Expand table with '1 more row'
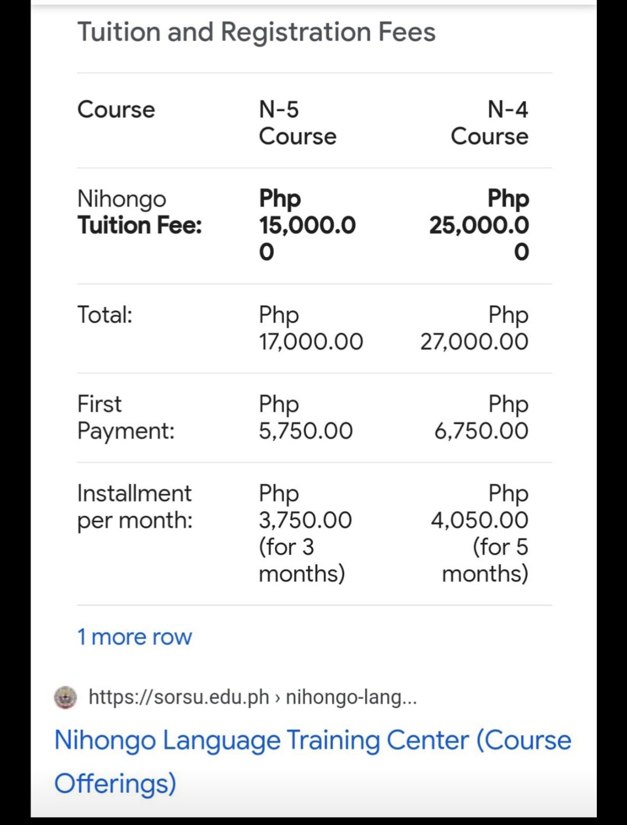The image size is (627, 825). point(134,637)
